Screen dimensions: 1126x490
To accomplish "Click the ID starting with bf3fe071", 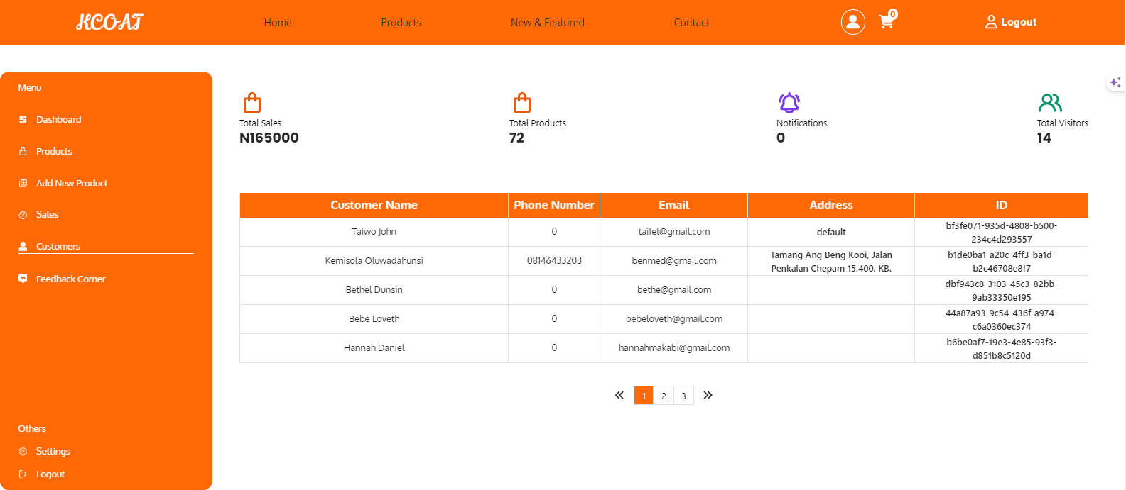I will coord(1002,233).
